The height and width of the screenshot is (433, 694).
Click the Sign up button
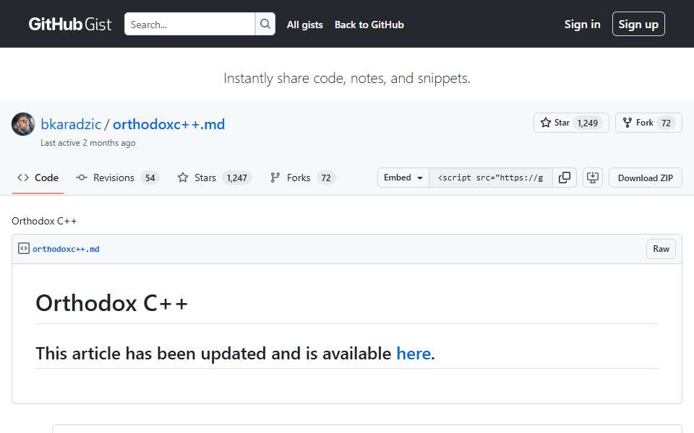(638, 25)
